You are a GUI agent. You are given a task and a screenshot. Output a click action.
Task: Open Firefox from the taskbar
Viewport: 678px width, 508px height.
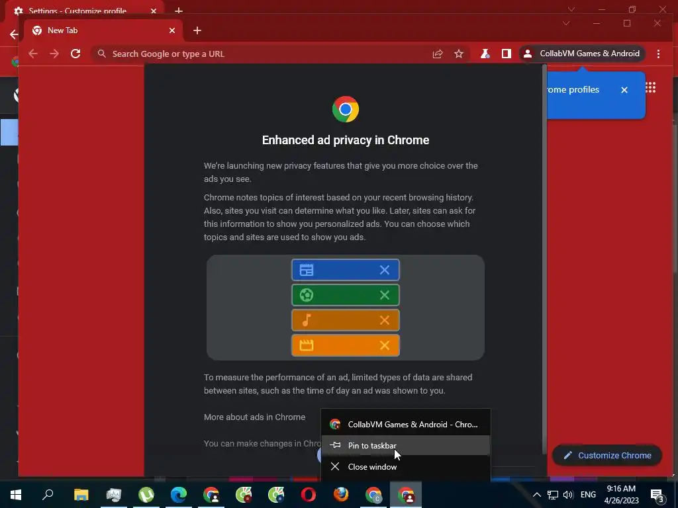(341, 495)
